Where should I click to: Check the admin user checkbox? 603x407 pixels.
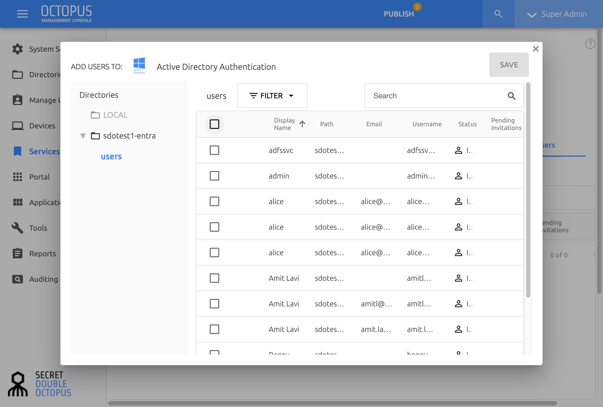click(x=214, y=176)
